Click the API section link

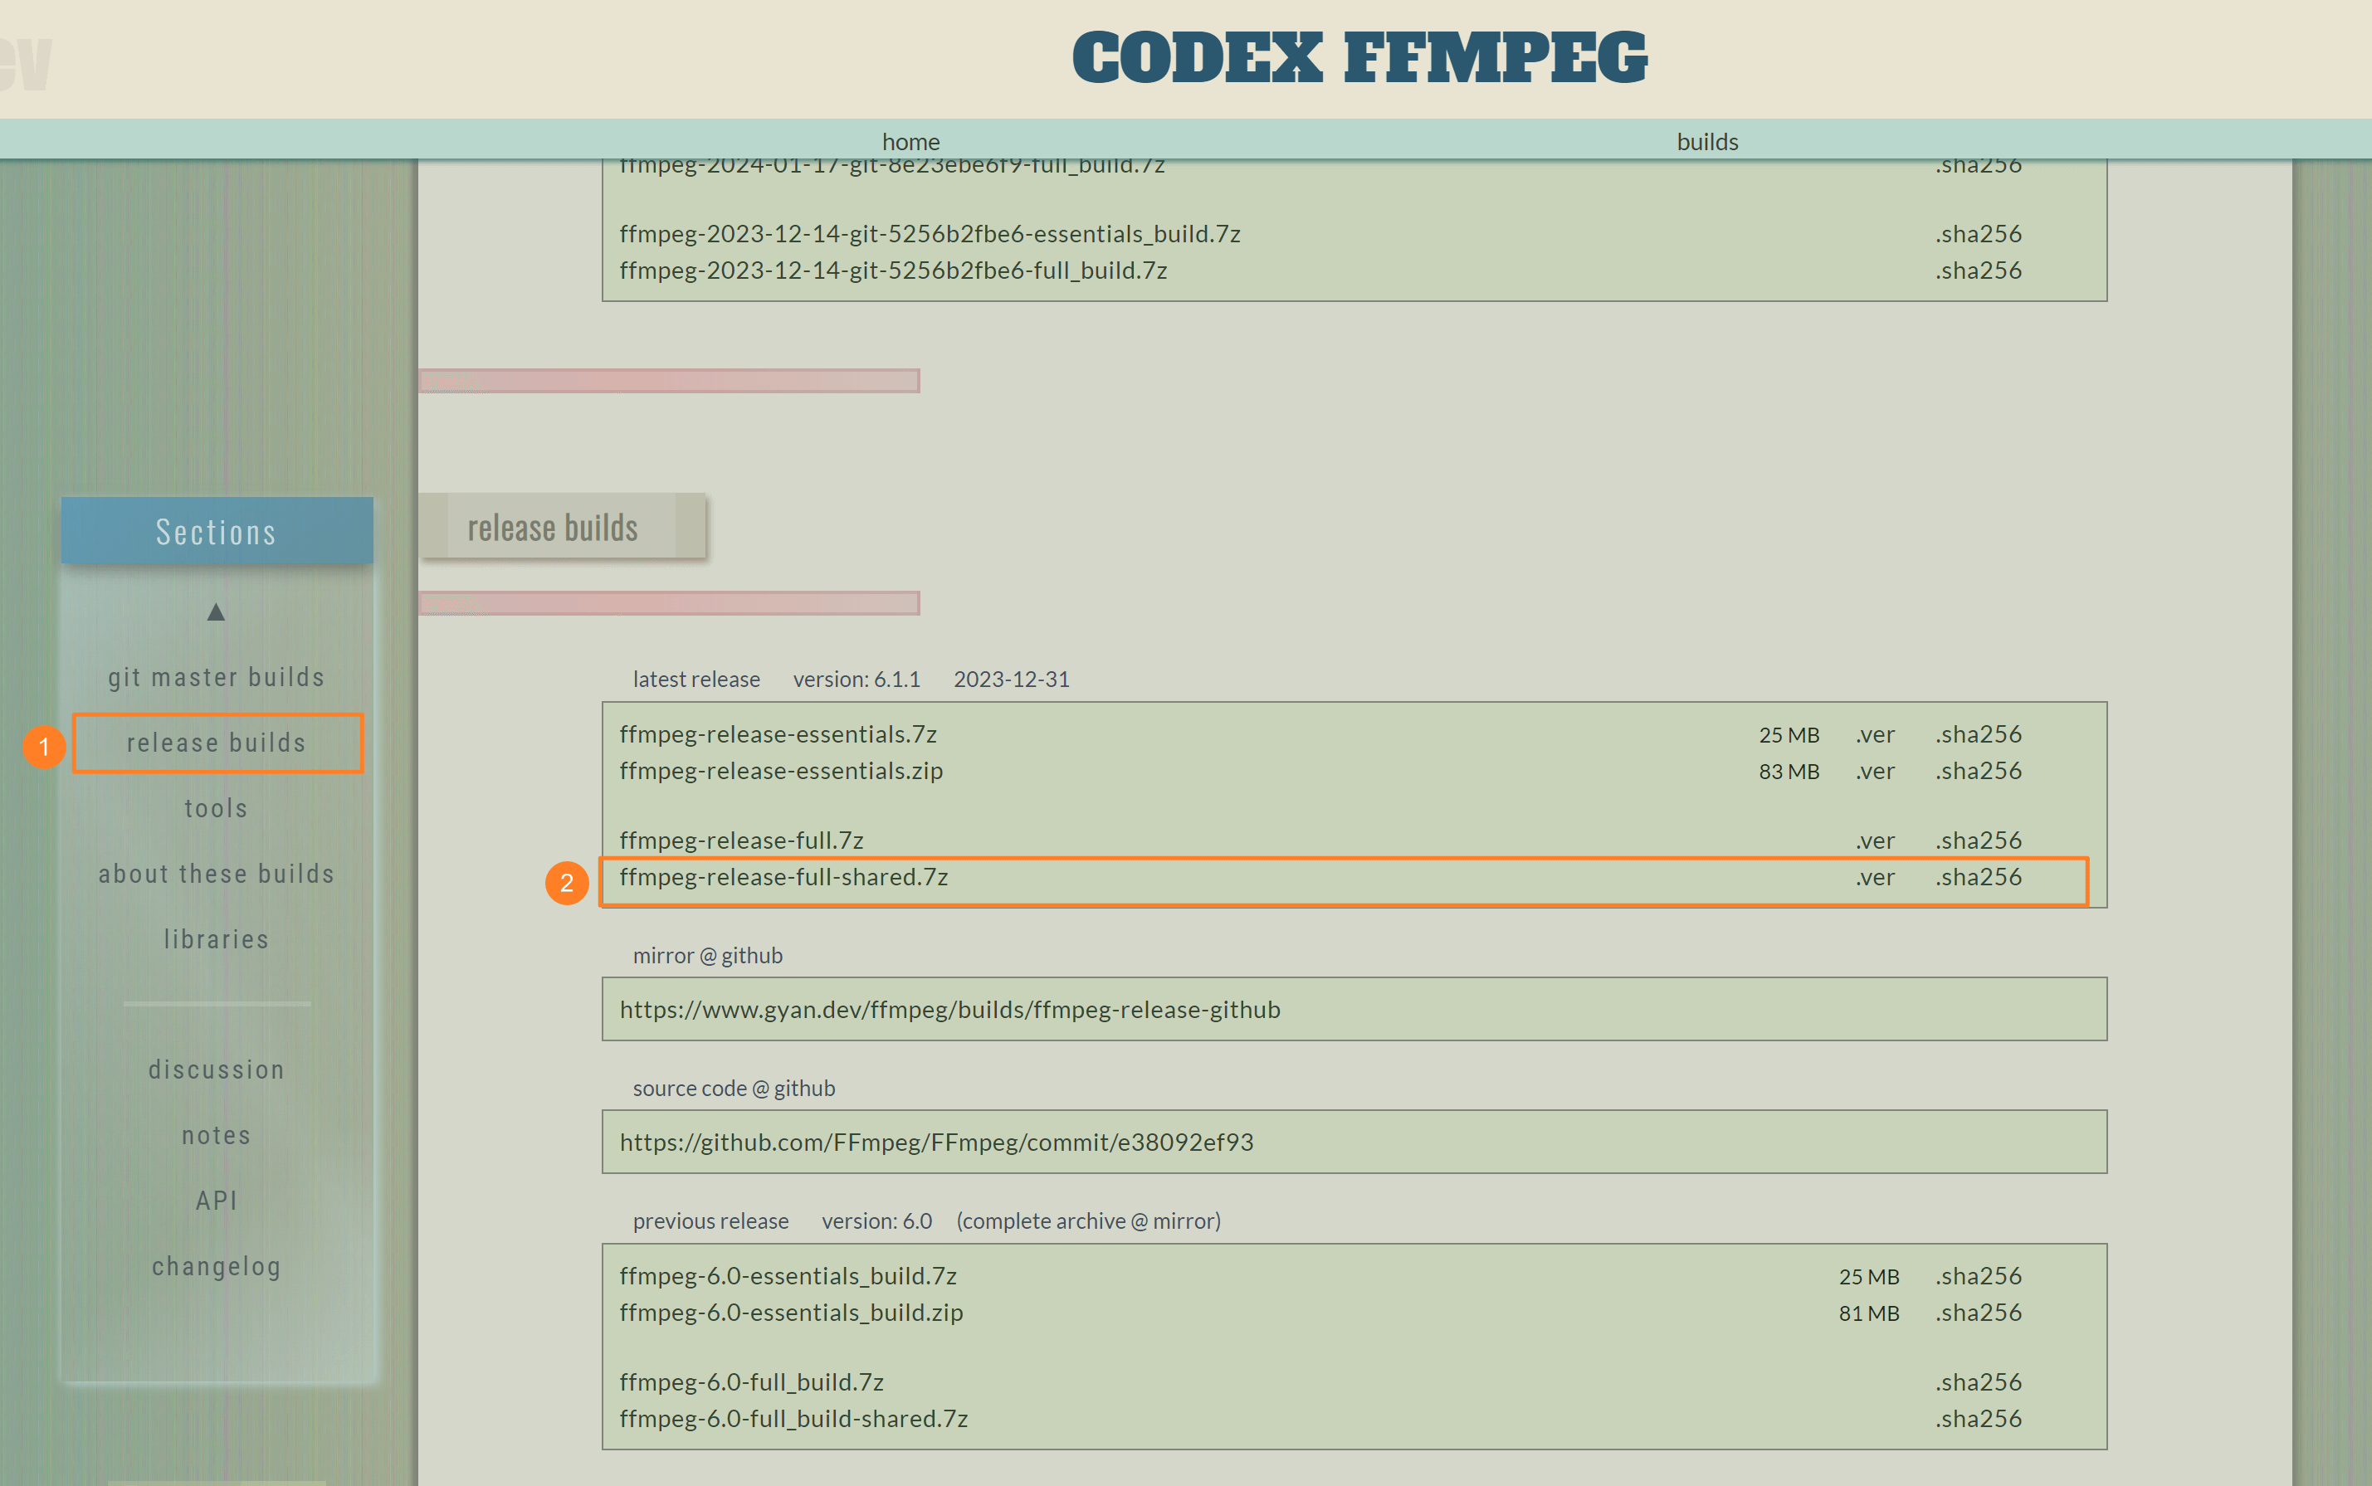pos(216,1198)
